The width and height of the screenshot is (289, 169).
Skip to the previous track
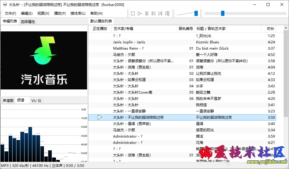pos(153,13)
